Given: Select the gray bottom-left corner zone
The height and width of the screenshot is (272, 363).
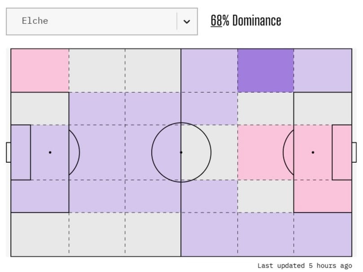Looking at the screenshot, I should 39,234.
